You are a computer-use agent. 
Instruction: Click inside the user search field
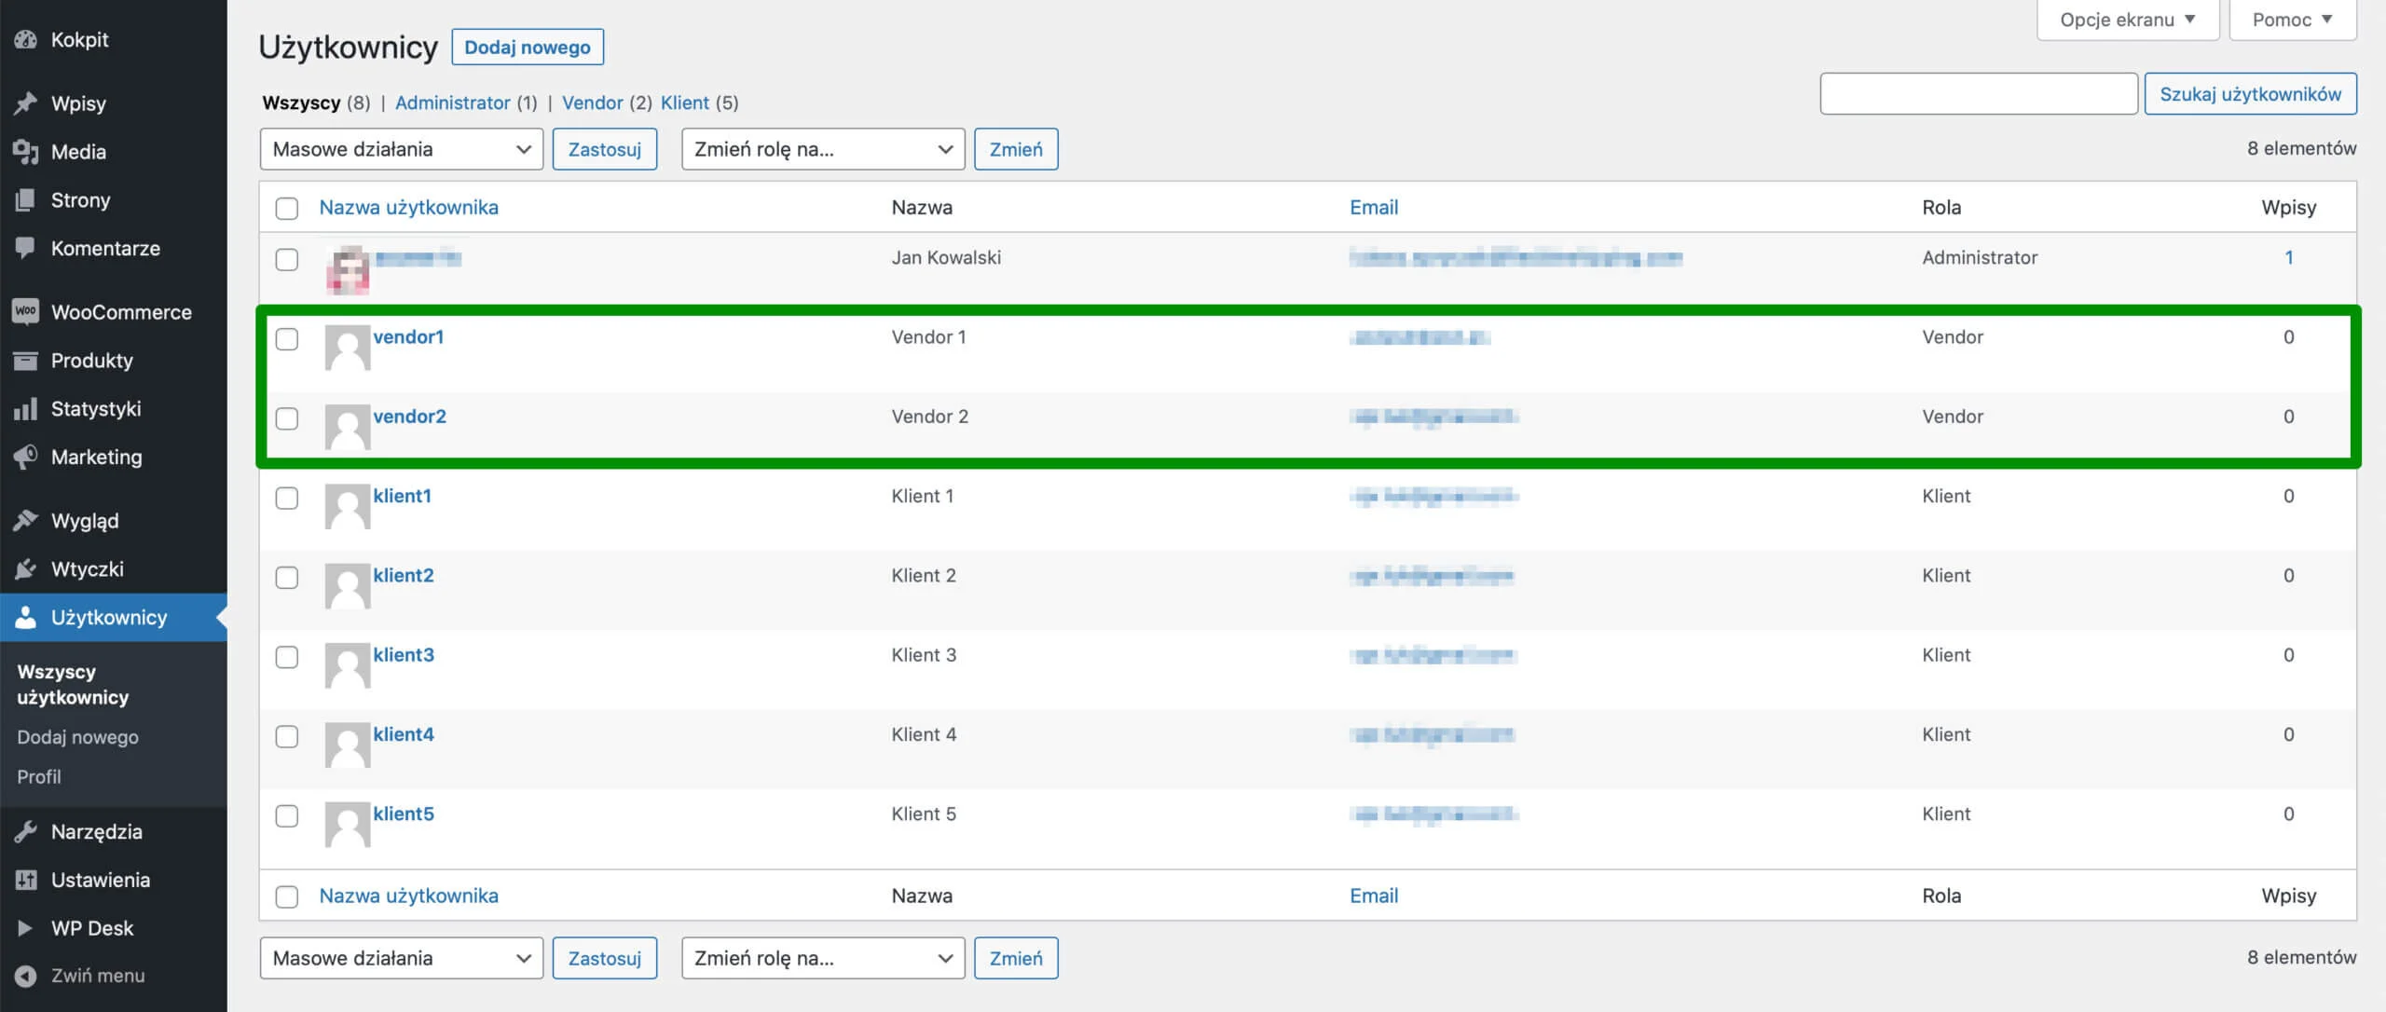click(1979, 93)
